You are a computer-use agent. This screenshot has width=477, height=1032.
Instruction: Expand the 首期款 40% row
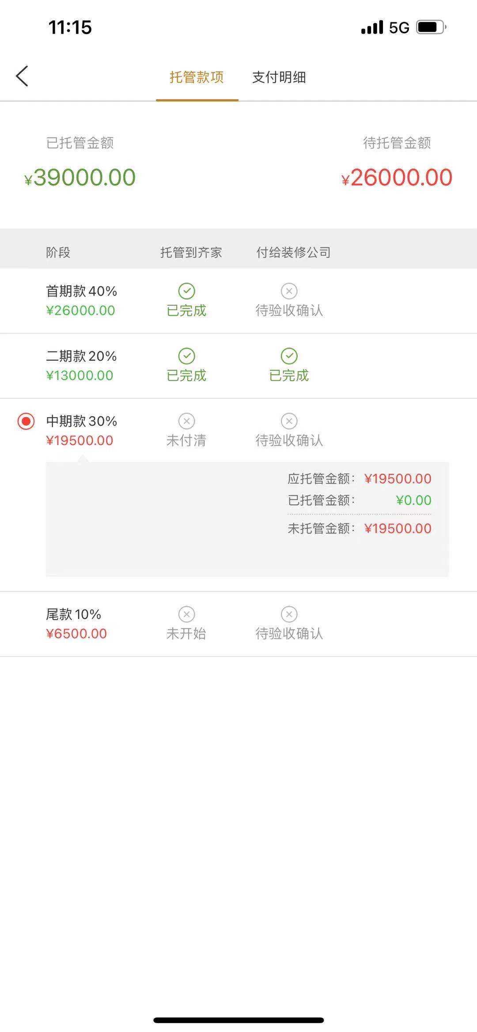81,301
